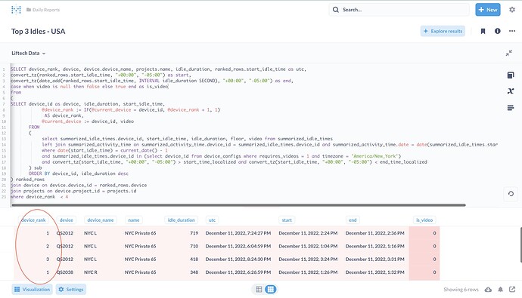Image resolution: width=522 pixels, height=298 pixels.
Task: Bookmark this question
Action: coord(483,31)
